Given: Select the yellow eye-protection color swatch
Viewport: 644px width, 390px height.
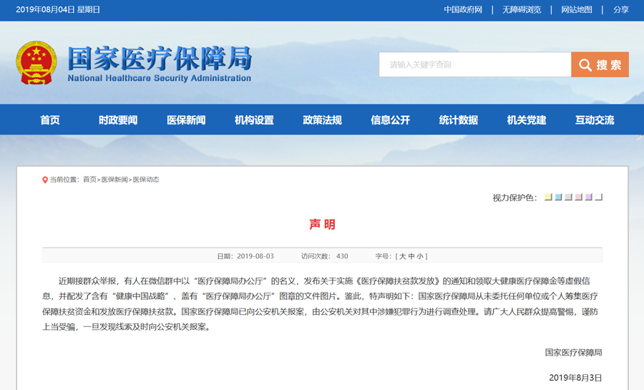Looking at the screenshot, I should pos(548,197).
